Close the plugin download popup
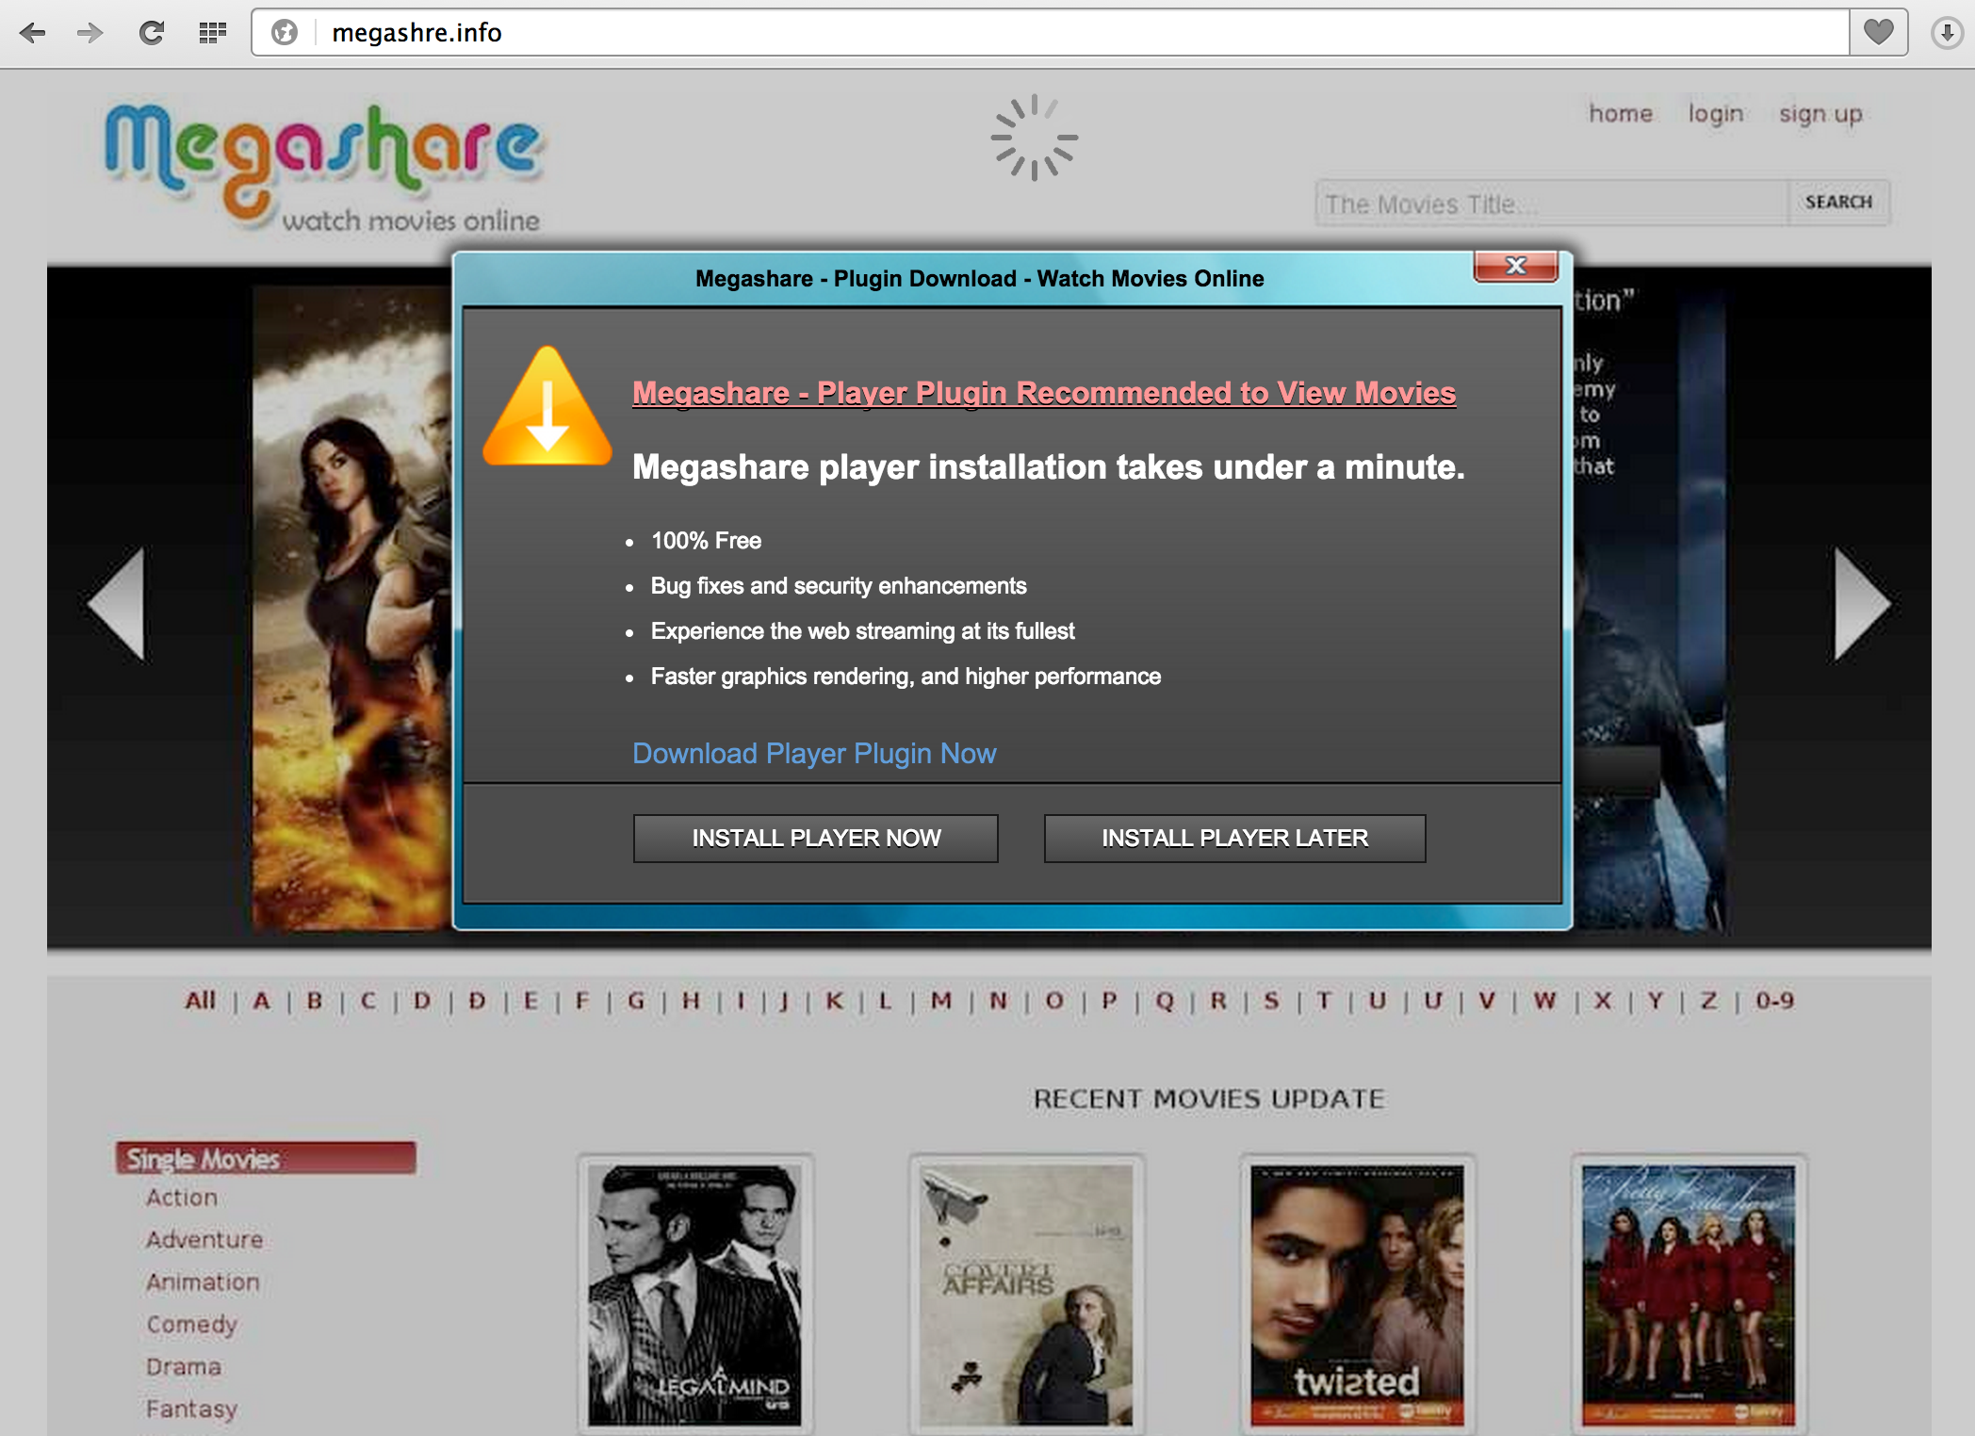Screen dimensions: 1975x1436 pos(1515,267)
